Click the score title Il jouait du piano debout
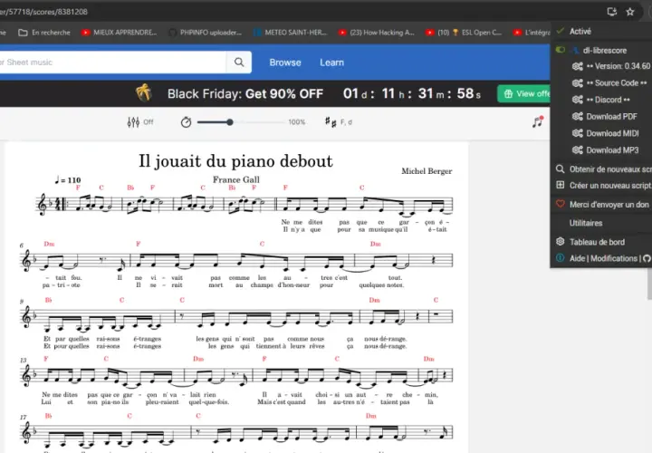The height and width of the screenshot is (453, 652). tap(235, 161)
